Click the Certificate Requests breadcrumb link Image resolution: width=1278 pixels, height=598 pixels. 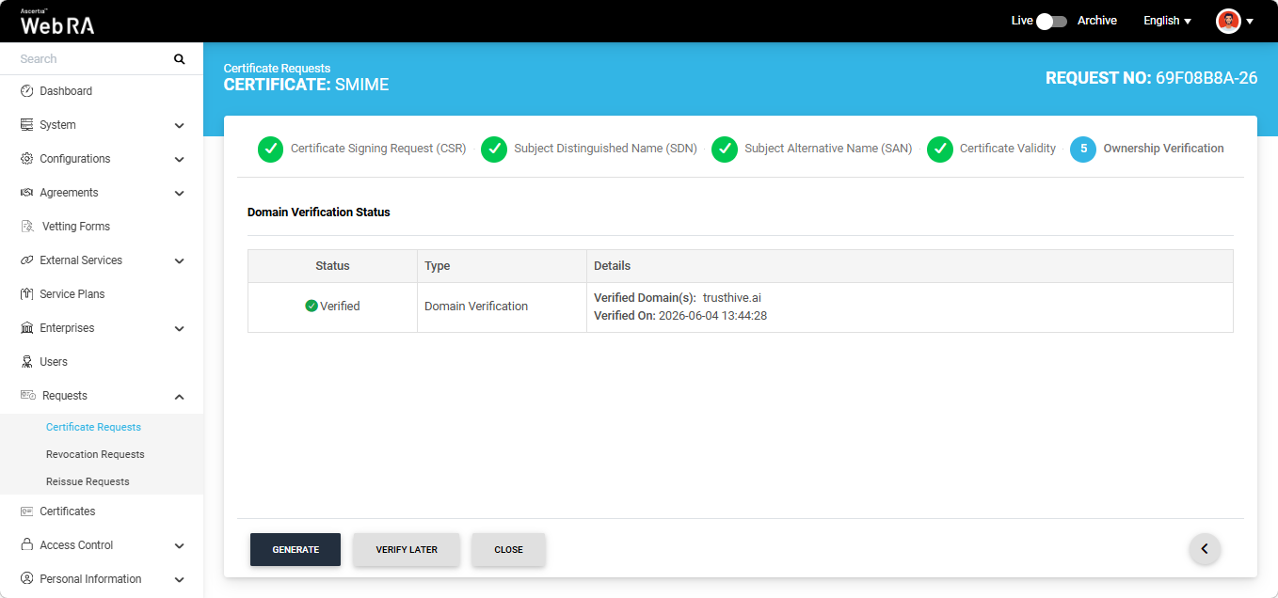click(x=277, y=69)
